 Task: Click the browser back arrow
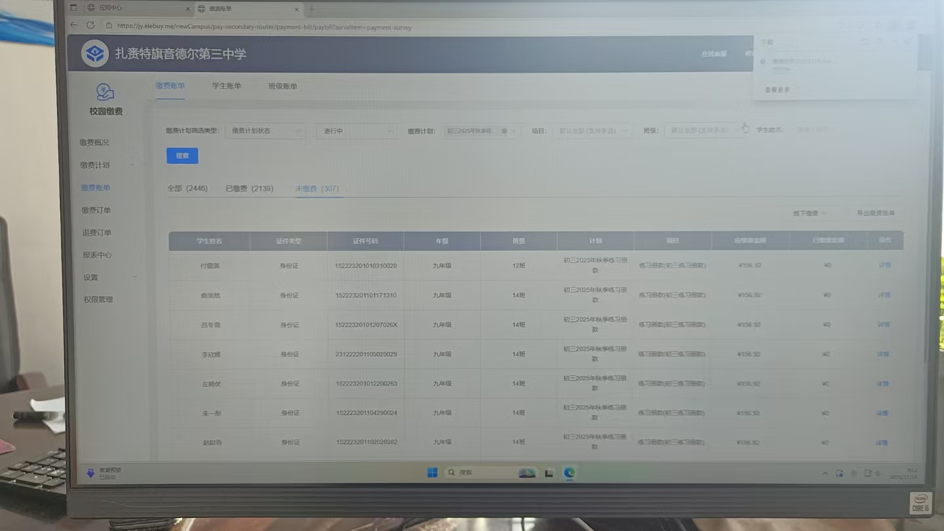pyautogui.click(x=74, y=25)
